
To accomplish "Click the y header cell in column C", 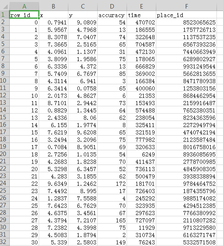I will (x=83, y=15).
